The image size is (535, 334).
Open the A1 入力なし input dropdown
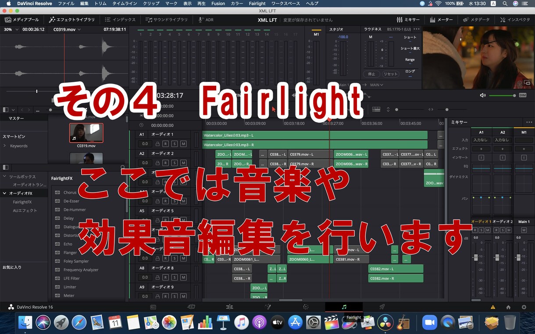[481, 140]
